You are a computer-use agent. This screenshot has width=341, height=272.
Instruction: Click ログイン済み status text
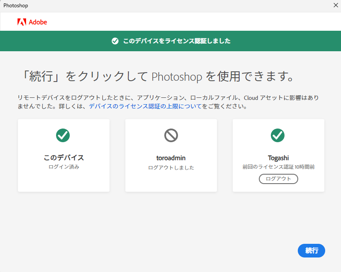pos(64,167)
